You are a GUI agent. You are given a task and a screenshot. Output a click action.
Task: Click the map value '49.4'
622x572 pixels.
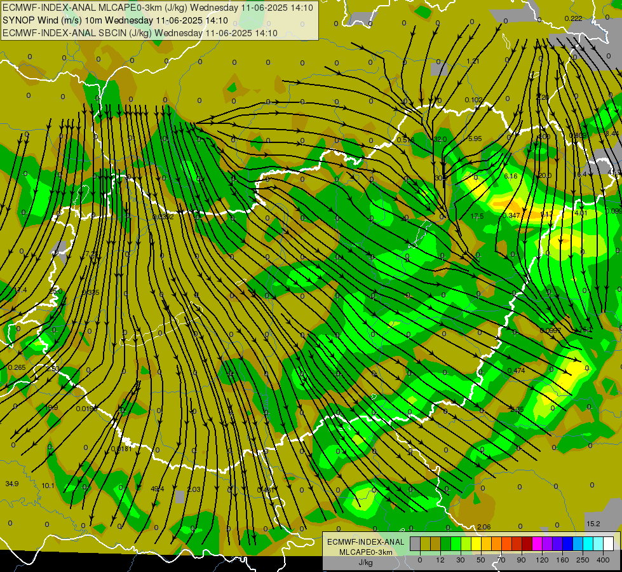[x=158, y=489]
